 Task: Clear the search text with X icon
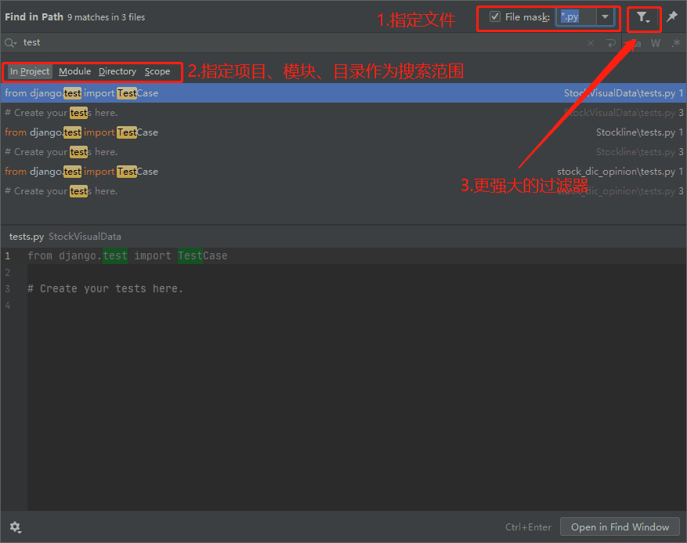click(591, 43)
